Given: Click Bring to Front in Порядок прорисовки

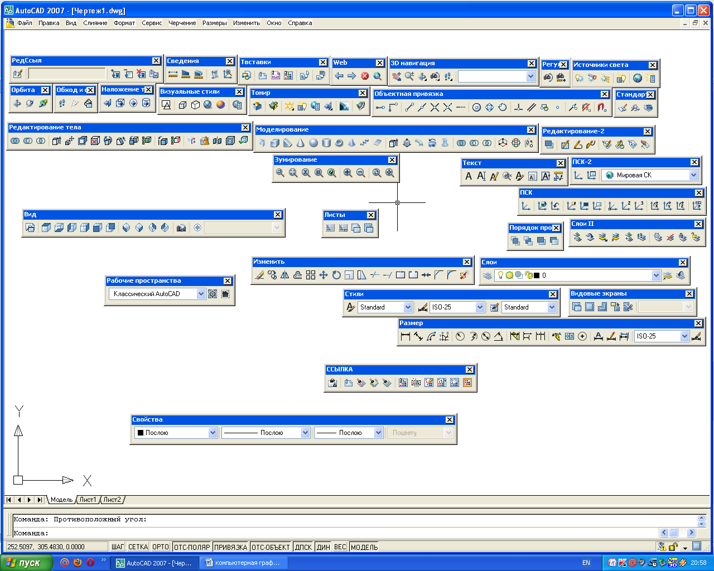Looking at the screenshot, I should (515, 241).
